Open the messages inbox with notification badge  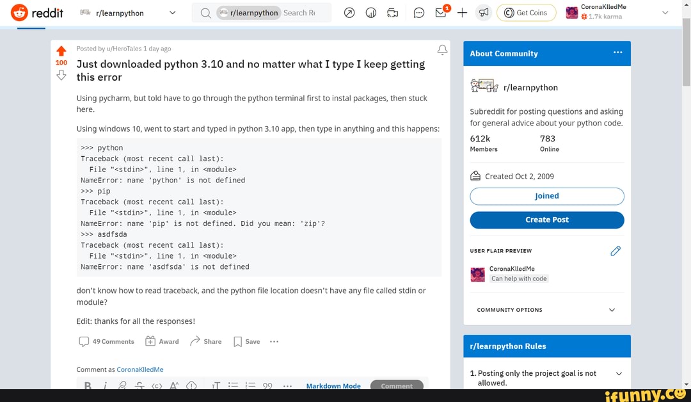coord(440,13)
